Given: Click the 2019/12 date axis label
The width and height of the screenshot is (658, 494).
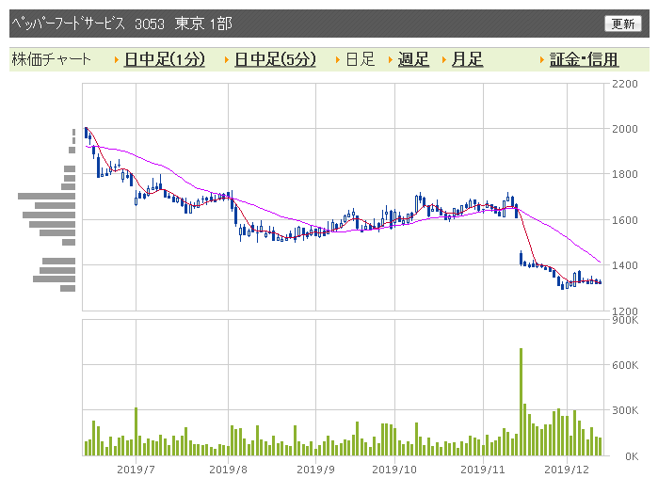Looking at the screenshot, I should (x=567, y=470).
